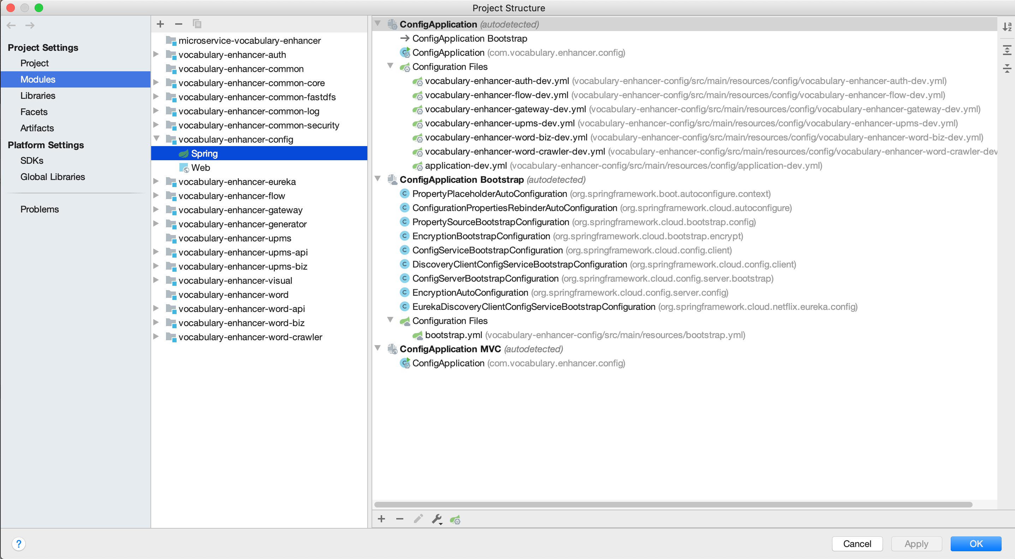Collapse the vocabulary-enhancer-config module
The width and height of the screenshot is (1015, 559).
click(x=156, y=139)
